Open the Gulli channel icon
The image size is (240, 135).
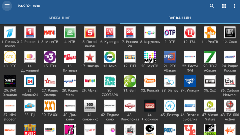[130, 81]
